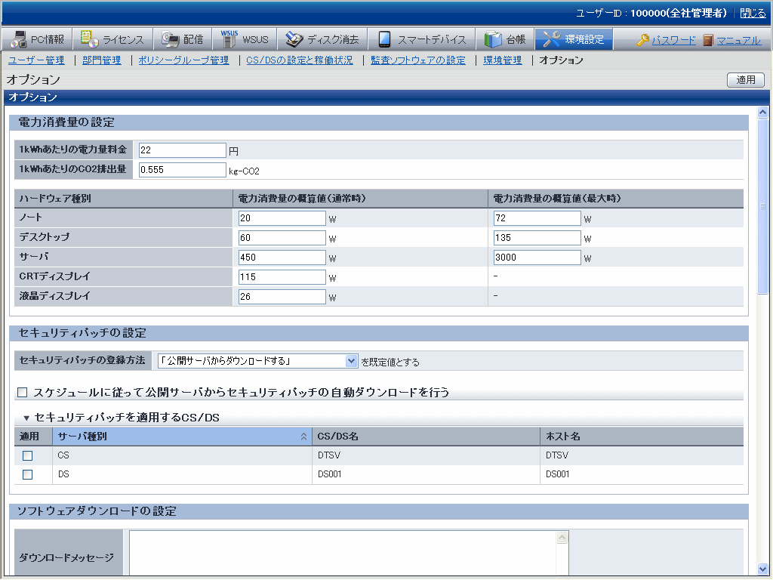Open the ライセンス license icon tab
This screenshot has height=580, width=773.
click(90, 39)
